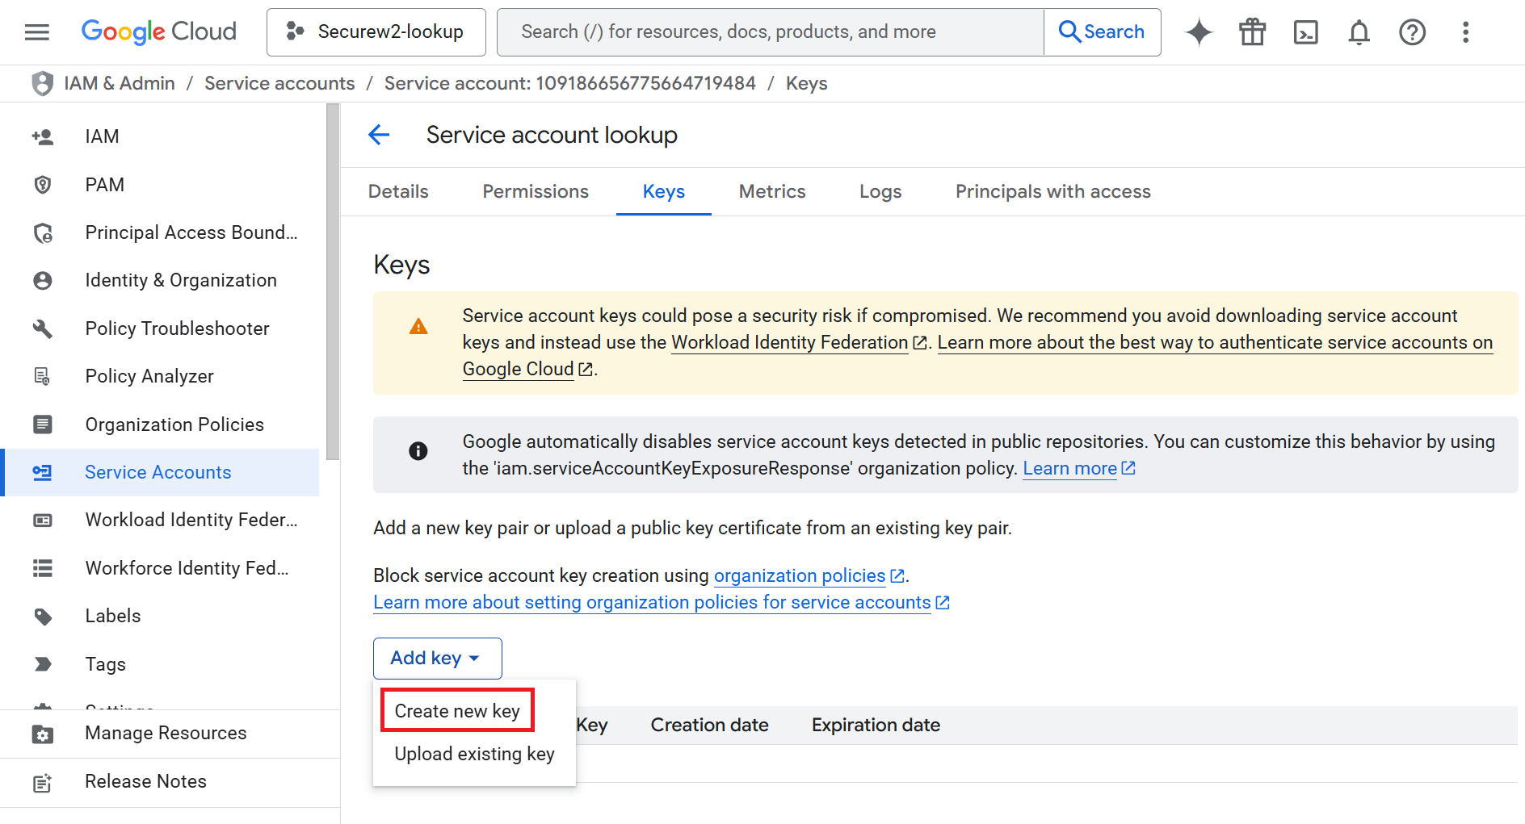Open the help question mark icon
Screen dimensions: 1525x824
point(1412,32)
